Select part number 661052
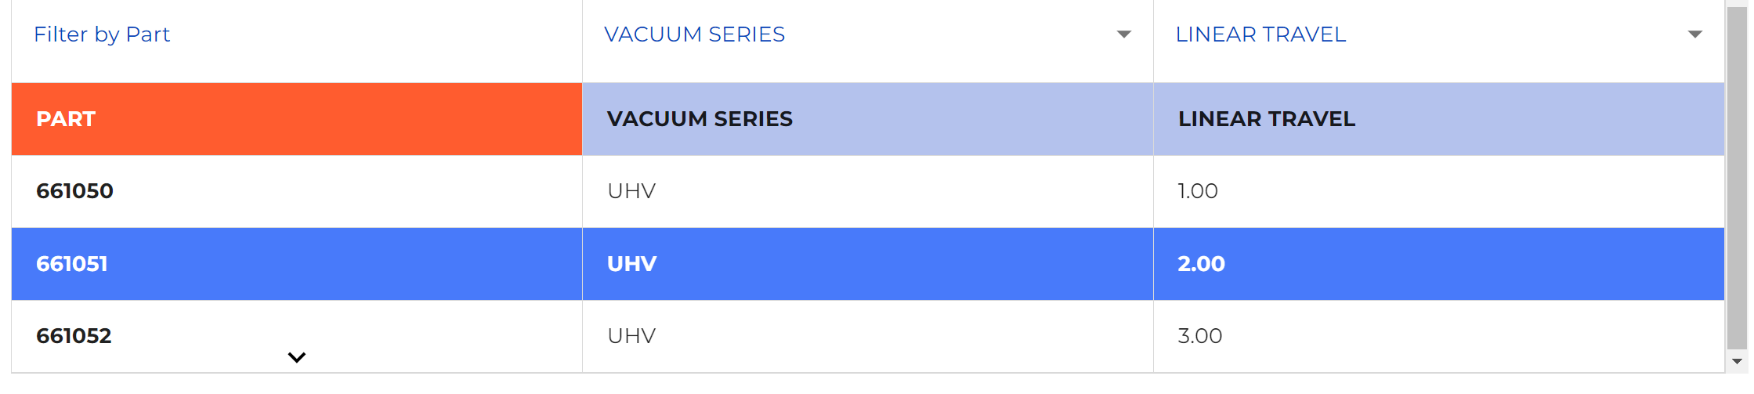 point(74,336)
